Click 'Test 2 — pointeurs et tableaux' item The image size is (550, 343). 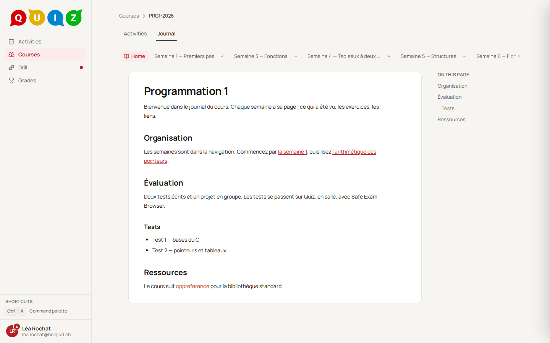pyautogui.click(x=189, y=250)
